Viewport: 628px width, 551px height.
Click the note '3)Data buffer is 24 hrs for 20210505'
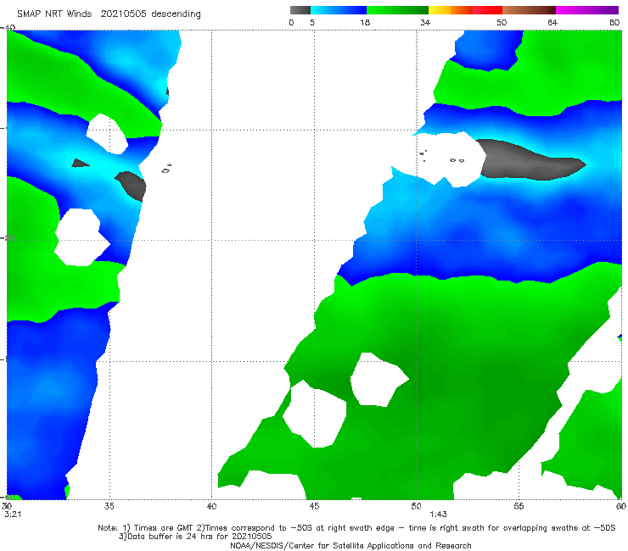coord(195,537)
